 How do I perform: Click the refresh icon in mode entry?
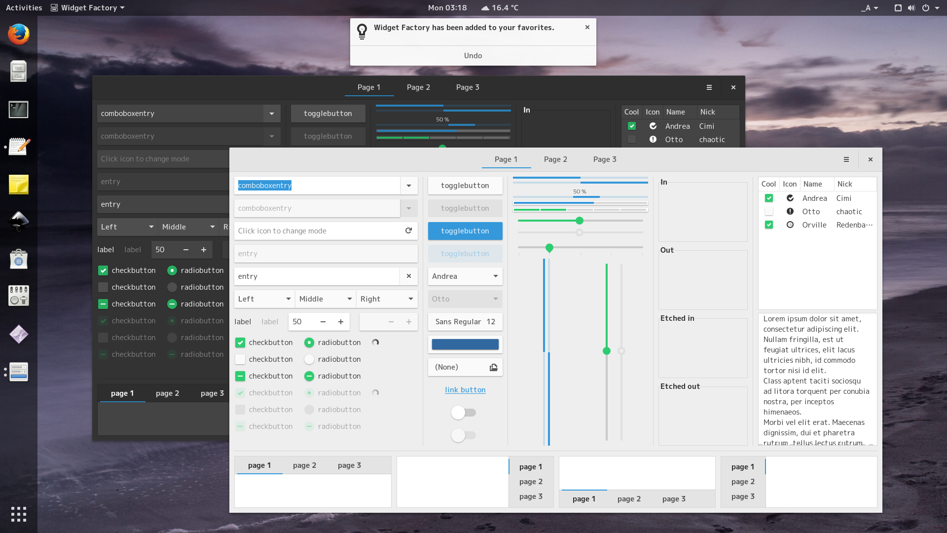408,230
